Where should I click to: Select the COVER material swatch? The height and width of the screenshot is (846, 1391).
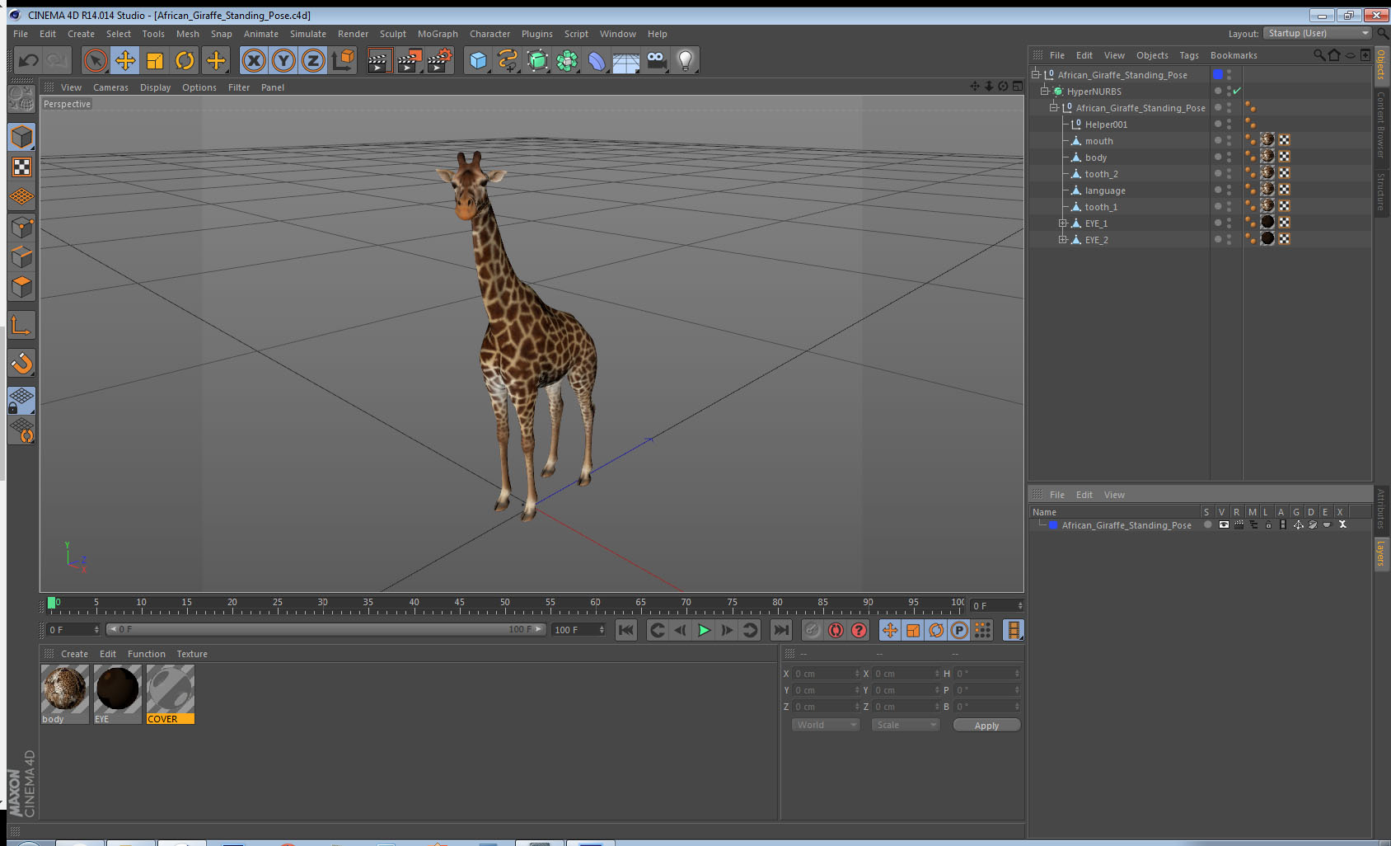171,694
